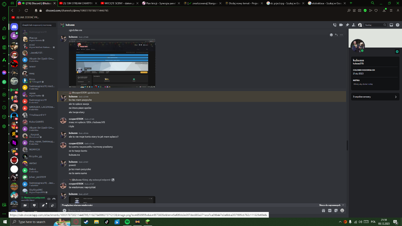Expand 3 wspólne serwery section
Screen dimensions: 402x226
pyautogui.click(x=375, y=97)
